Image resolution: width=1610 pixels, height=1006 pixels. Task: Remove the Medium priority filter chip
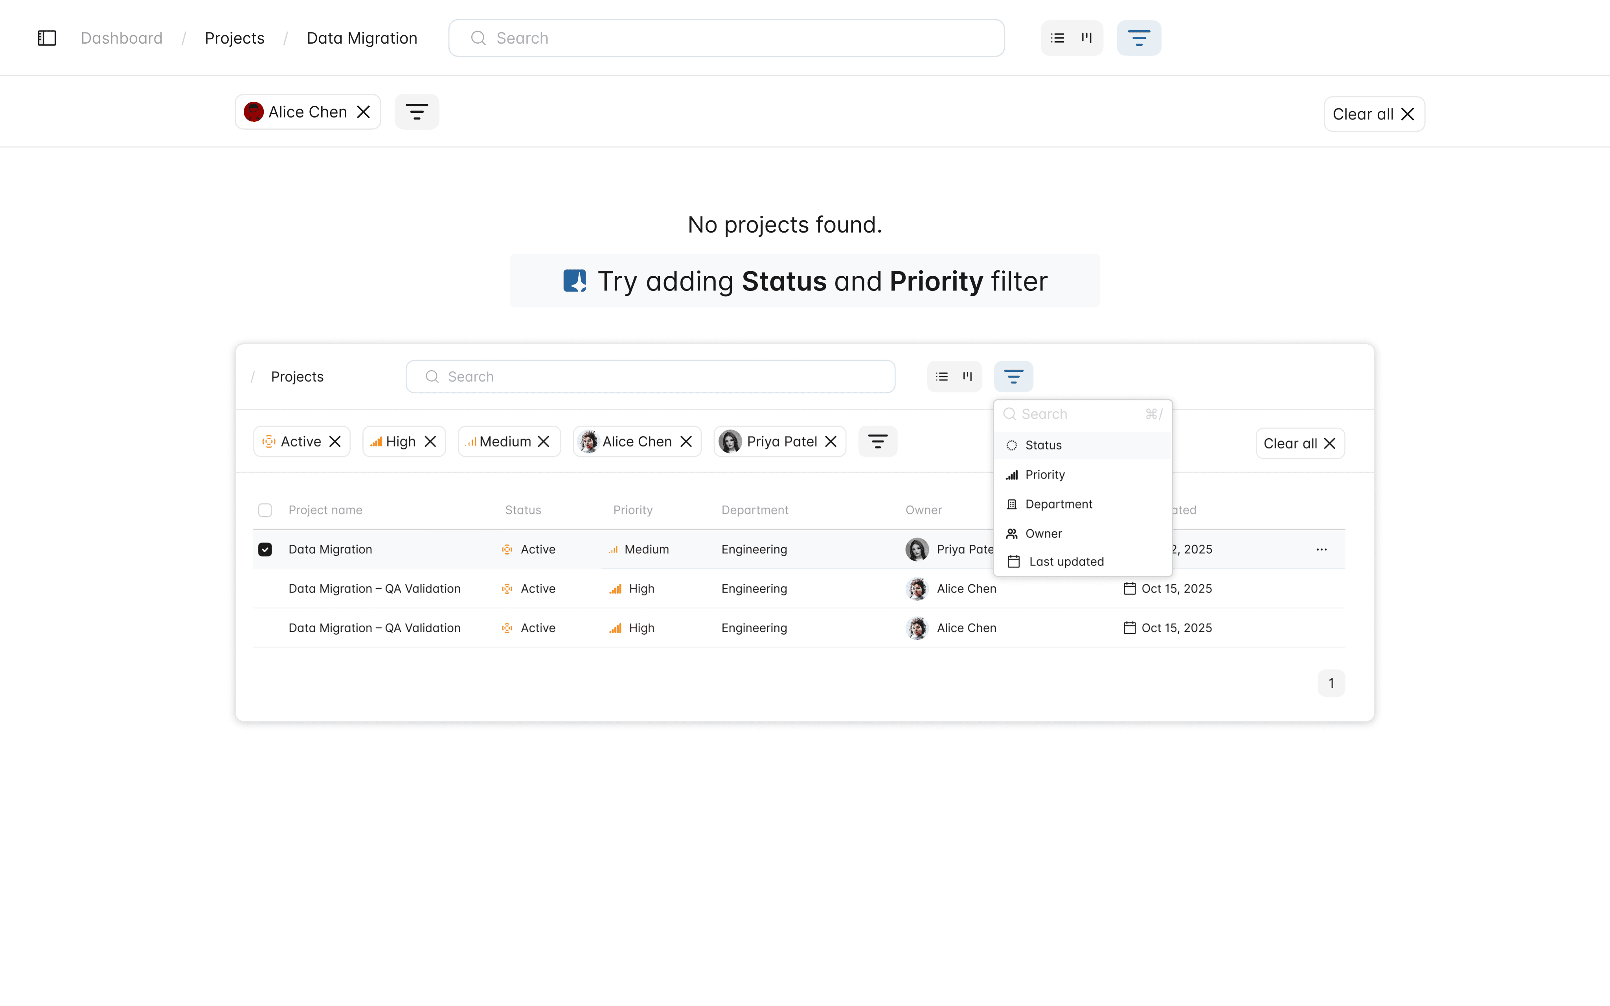(x=544, y=442)
